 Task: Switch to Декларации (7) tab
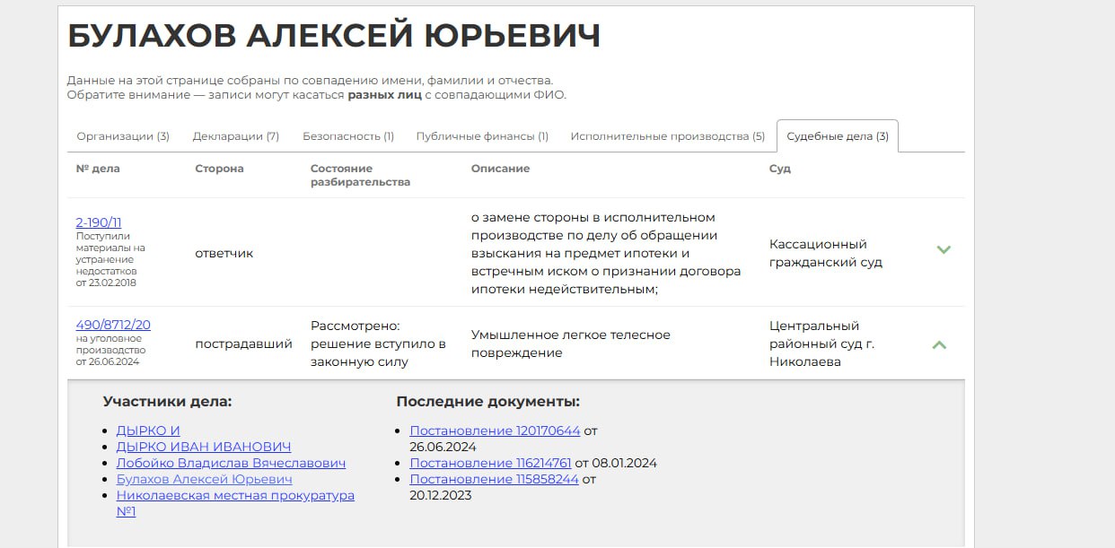click(236, 136)
